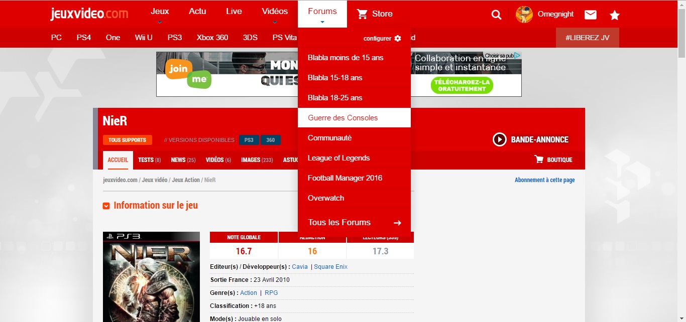Click the NieR PS3 cover image
686x322 pixels.
click(x=151, y=277)
